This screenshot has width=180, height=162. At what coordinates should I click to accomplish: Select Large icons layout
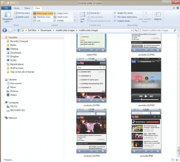pos(61,13)
